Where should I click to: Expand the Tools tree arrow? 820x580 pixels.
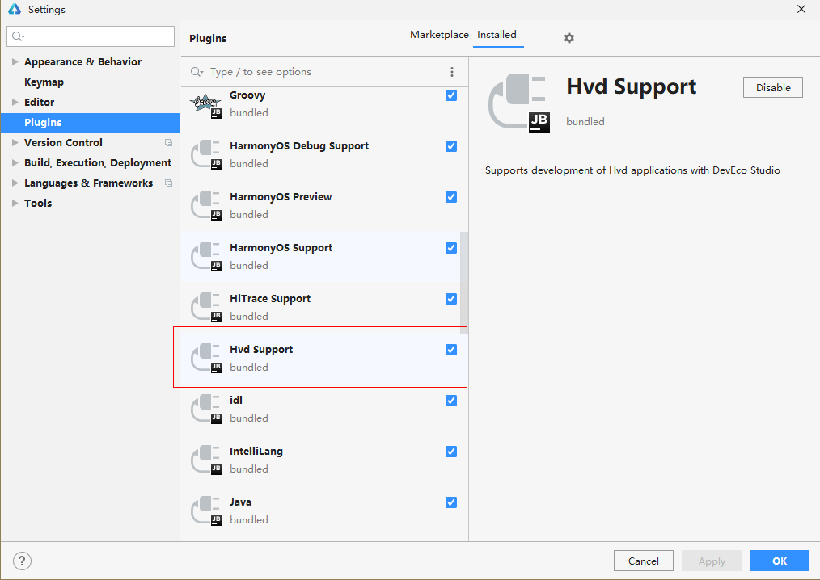[x=15, y=203]
